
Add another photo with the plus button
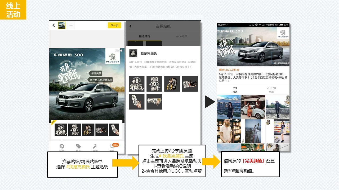click(x=71, y=25)
